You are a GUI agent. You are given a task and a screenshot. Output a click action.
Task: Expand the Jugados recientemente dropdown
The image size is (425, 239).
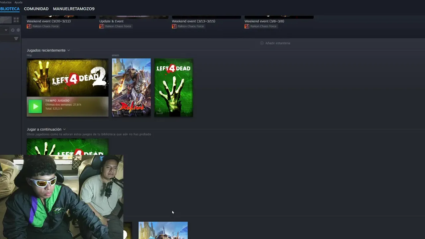(68, 50)
